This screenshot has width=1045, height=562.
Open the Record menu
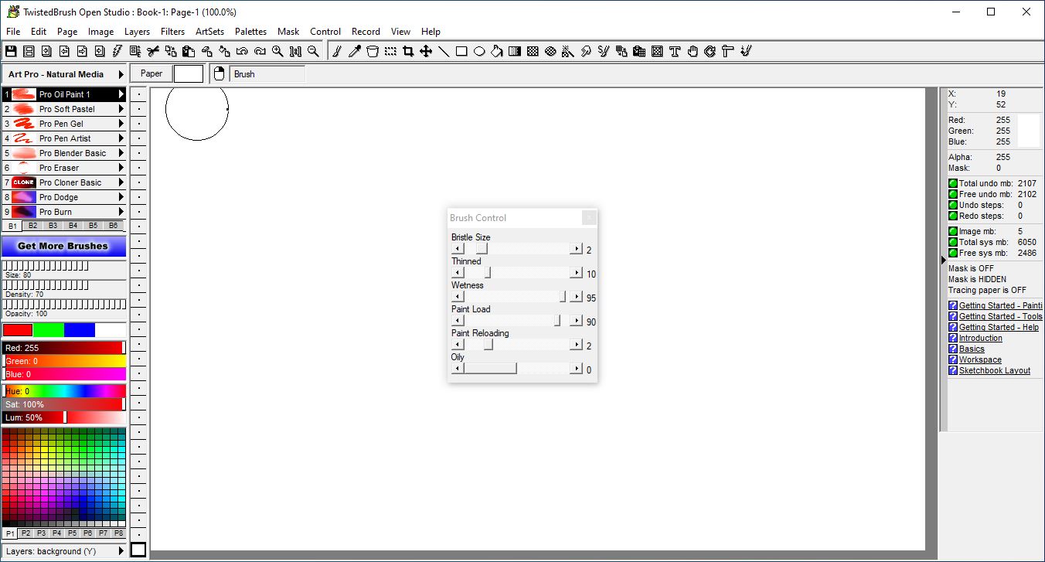tap(366, 32)
